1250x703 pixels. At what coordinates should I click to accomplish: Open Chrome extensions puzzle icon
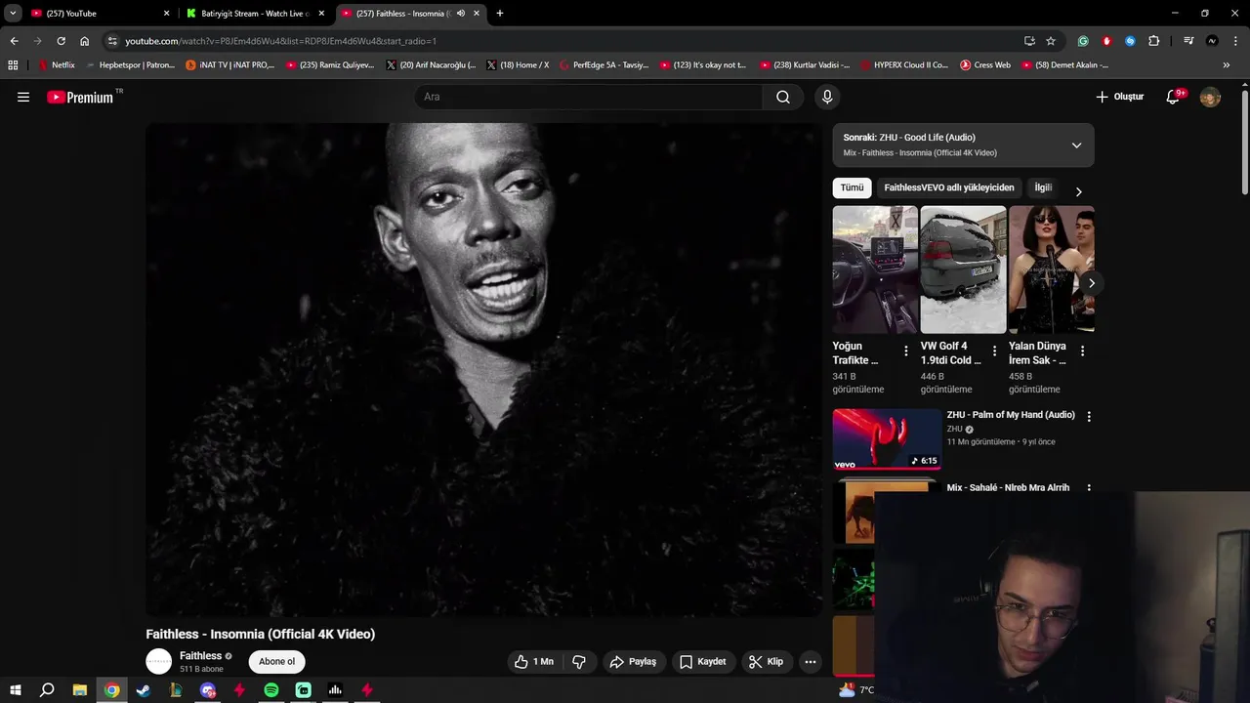pyautogui.click(x=1153, y=41)
